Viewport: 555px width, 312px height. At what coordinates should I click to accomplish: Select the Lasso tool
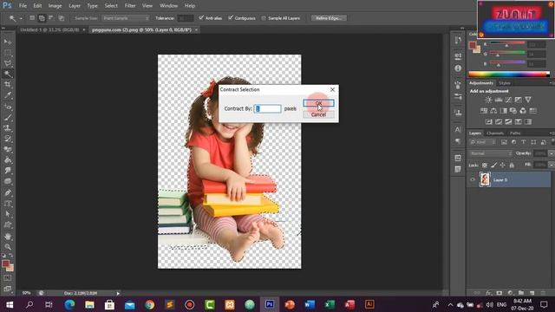8,63
